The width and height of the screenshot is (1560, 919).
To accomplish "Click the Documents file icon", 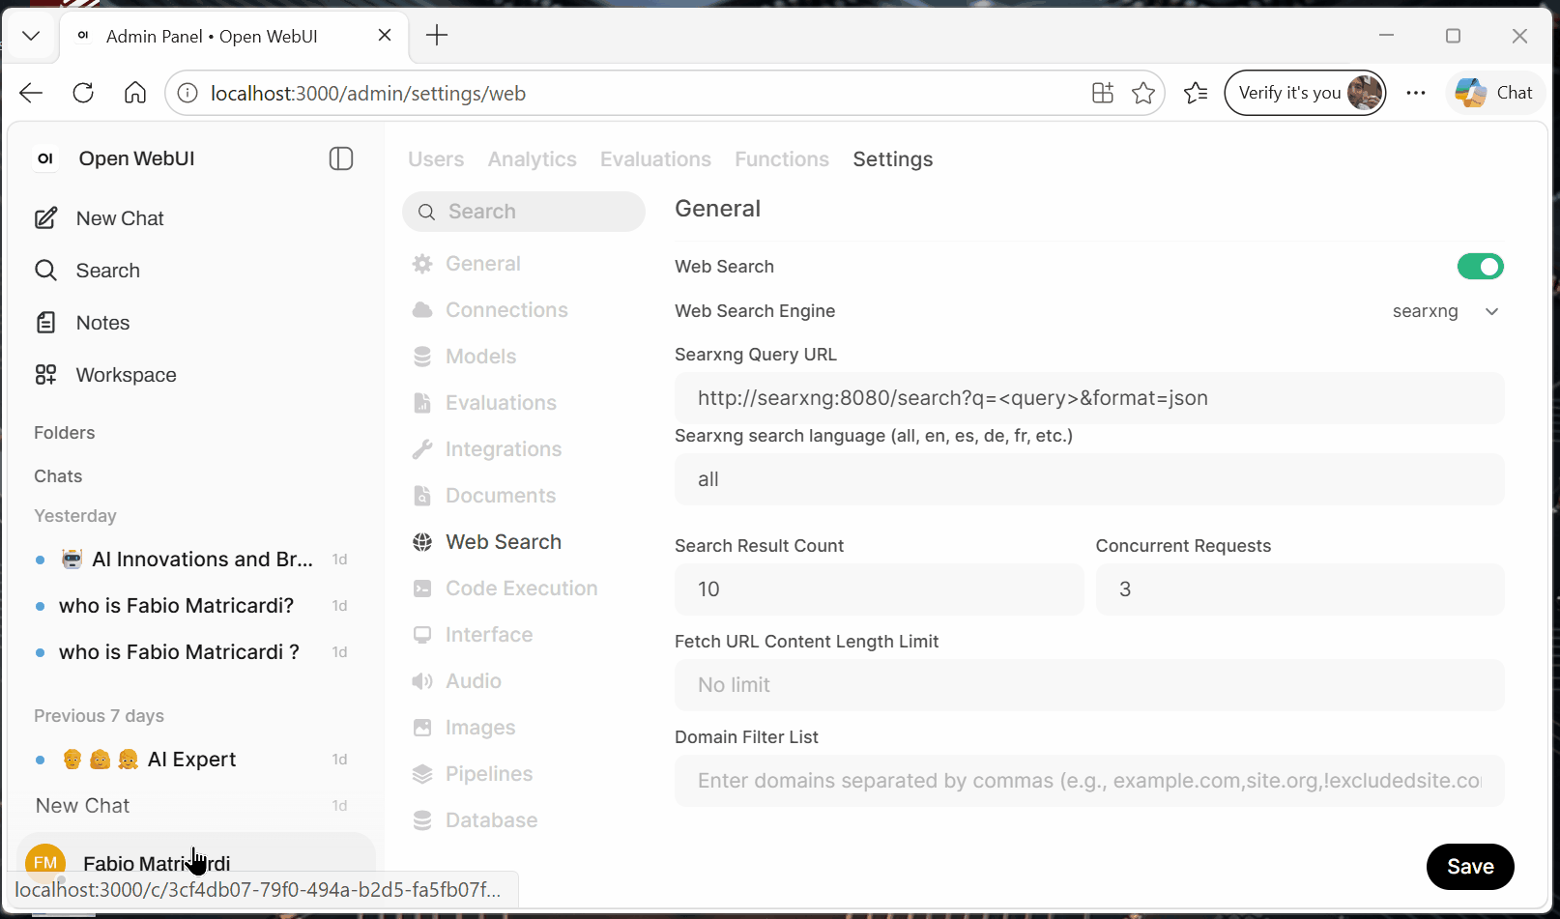I will pos(422,496).
